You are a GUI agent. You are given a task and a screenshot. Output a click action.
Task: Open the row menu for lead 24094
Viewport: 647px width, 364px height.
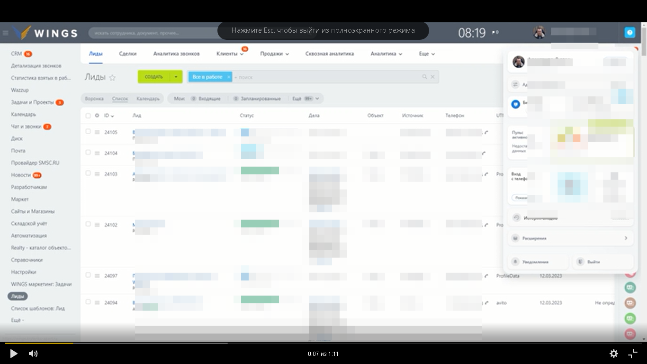(97, 303)
